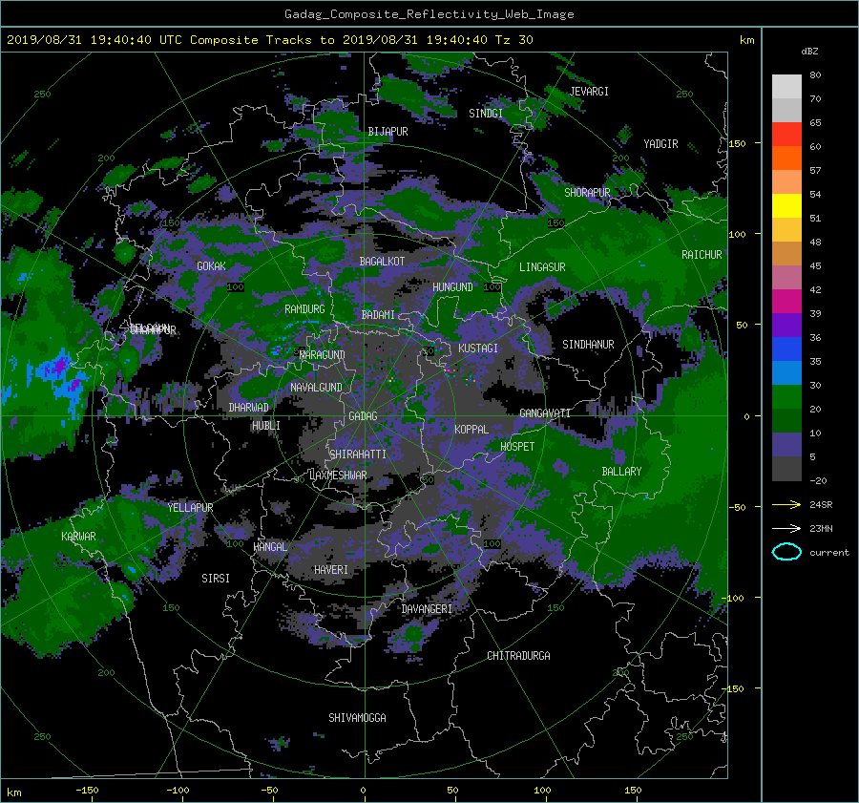Click the yellow 24SR track arrow in legend
Image resolution: width=859 pixels, height=803 pixels.
[786, 504]
